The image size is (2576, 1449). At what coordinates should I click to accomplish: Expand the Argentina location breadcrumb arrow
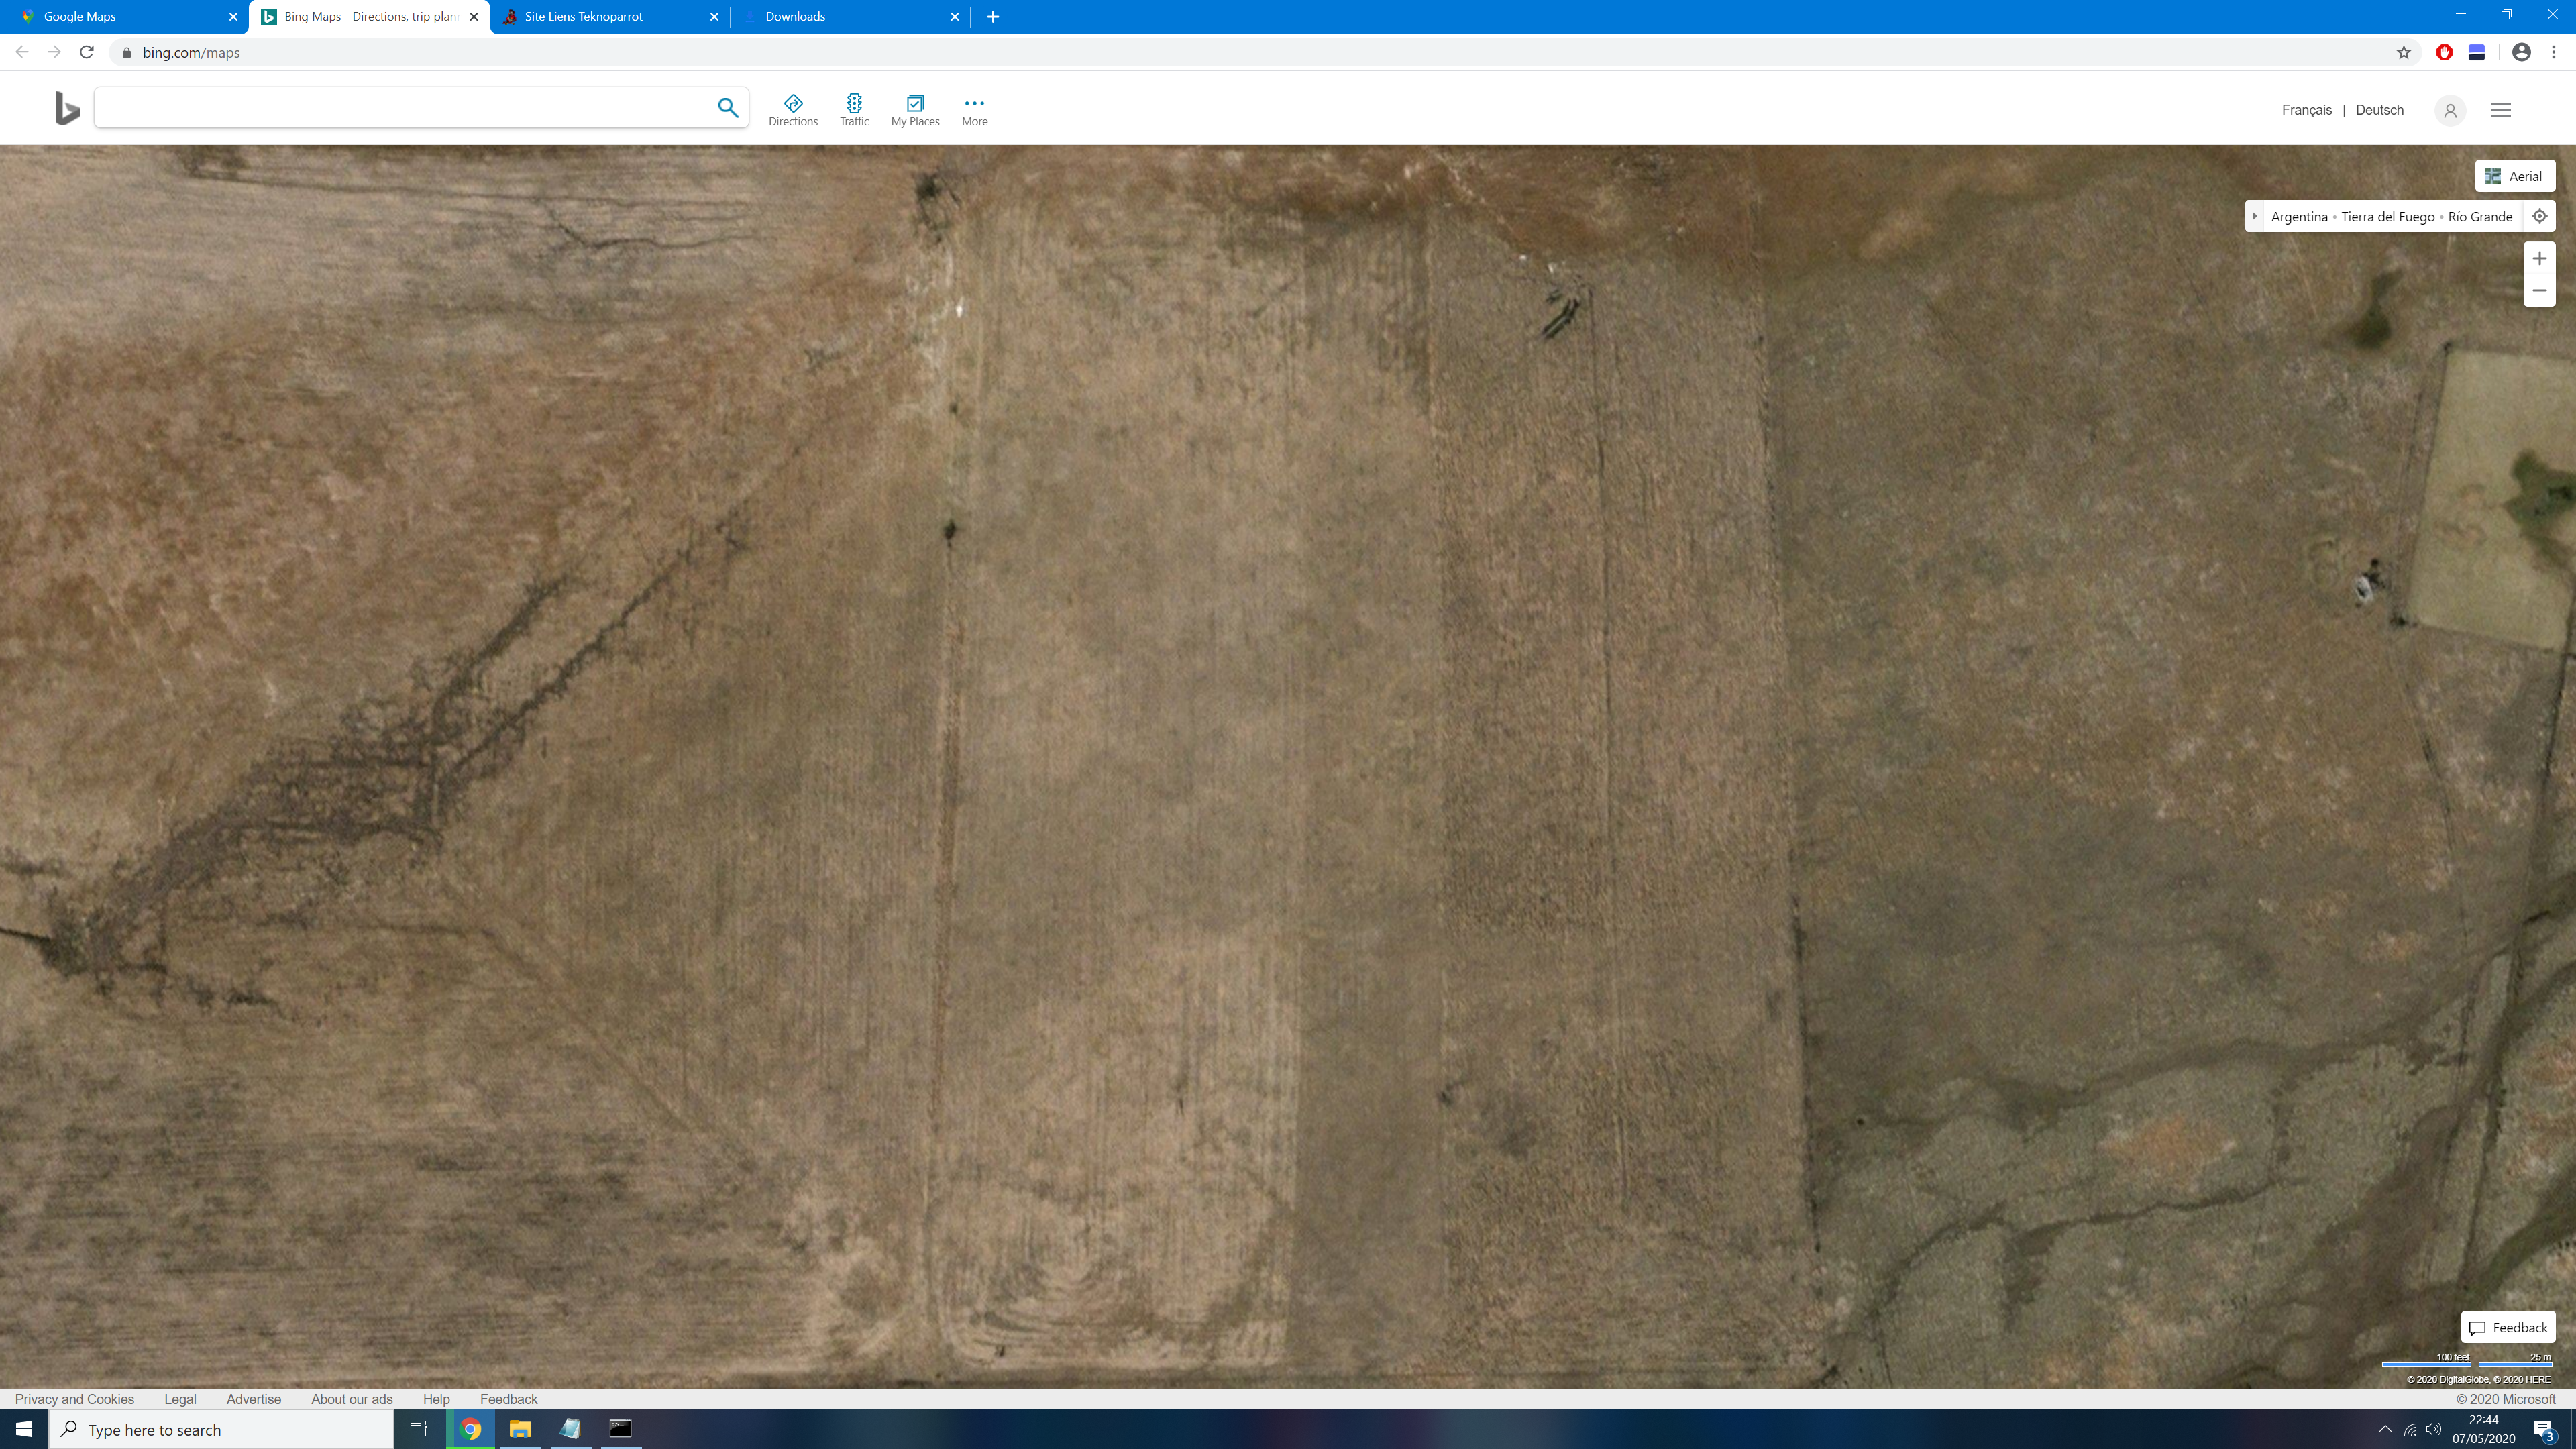coord(2255,216)
